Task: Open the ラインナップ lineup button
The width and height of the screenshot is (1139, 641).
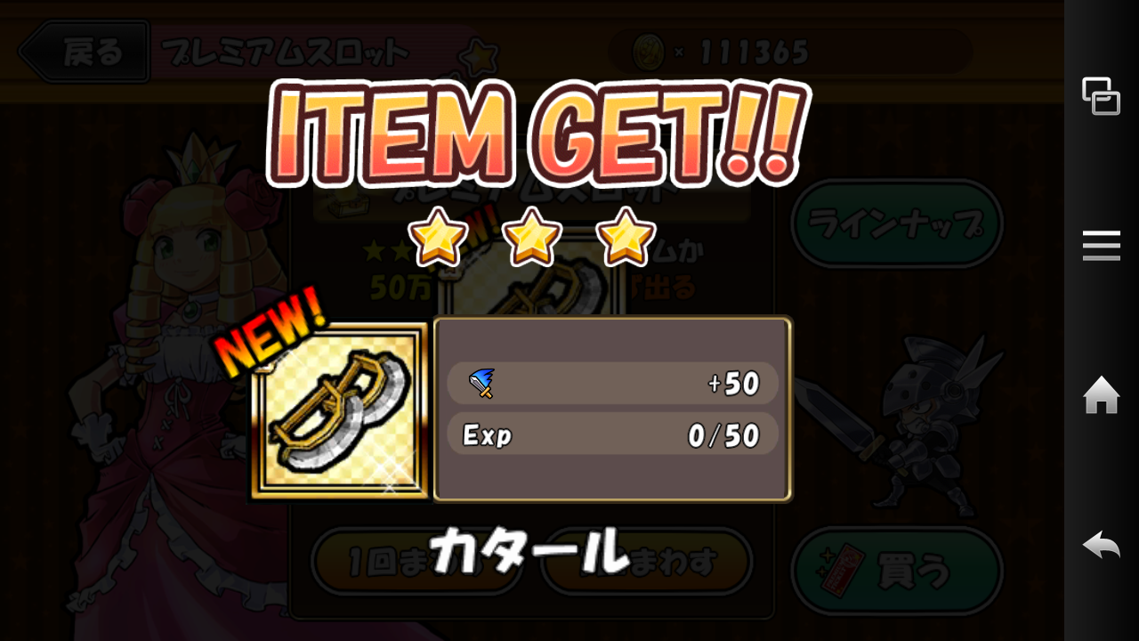Action: point(897,223)
